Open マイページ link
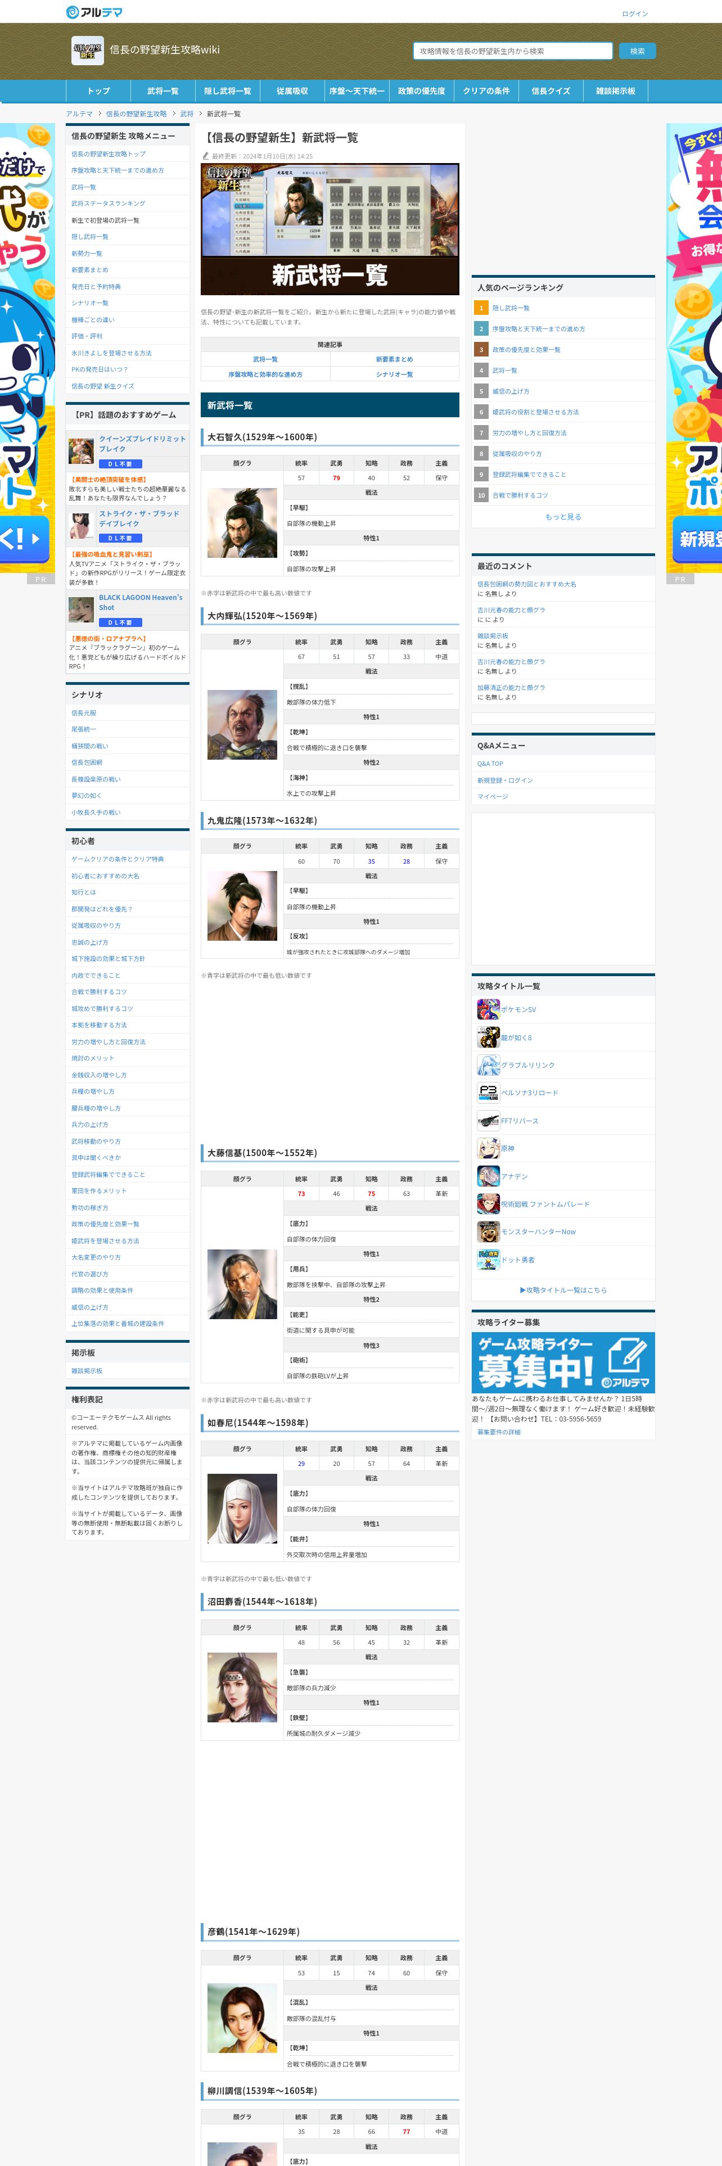 coord(493,796)
